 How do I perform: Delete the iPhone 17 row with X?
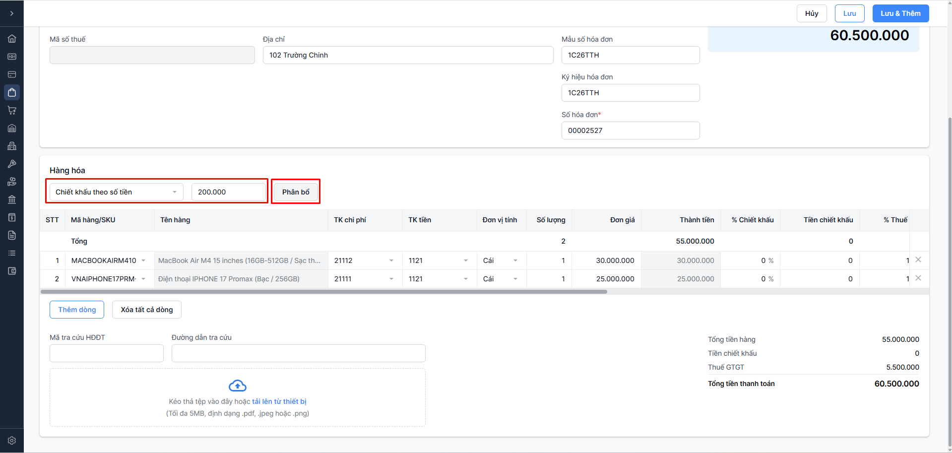[918, 278]
